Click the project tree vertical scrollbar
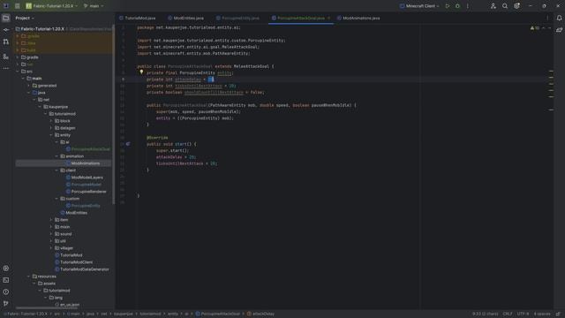The width and height of the screenshot is (565, 318). pyautogui.click(x=114, y=115)
